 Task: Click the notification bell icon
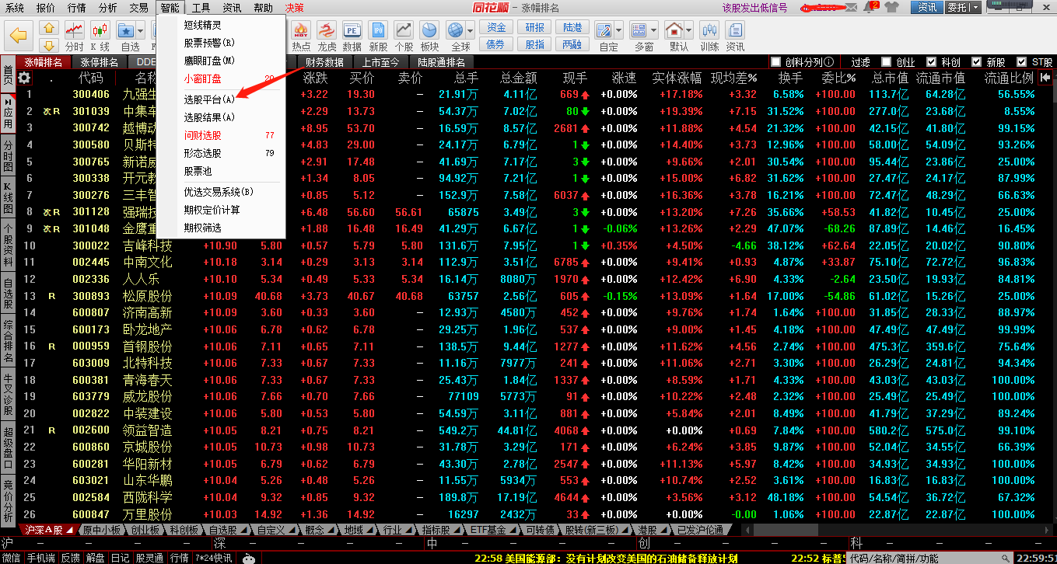click(x=870, y=7)
